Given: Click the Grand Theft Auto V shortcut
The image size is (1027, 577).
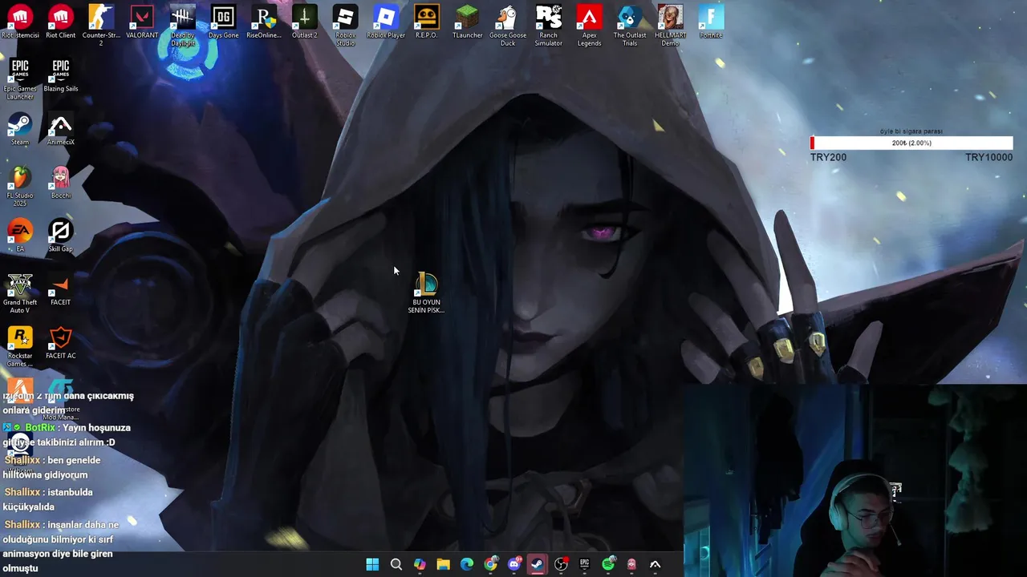Looking at the screenshot, I should pyautogui.click(x=20, y=293).
